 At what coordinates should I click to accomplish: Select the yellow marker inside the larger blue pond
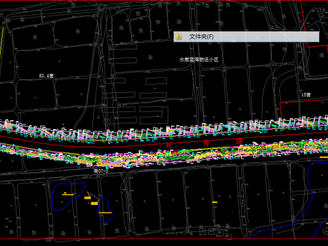click(x=68, y=194)
